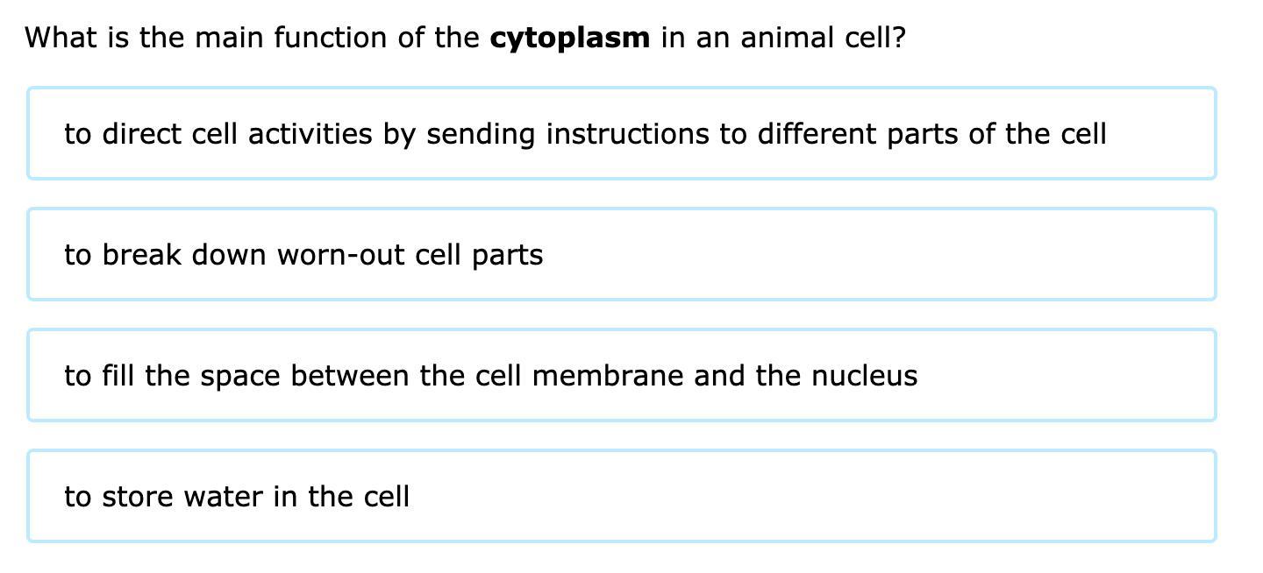Click the words 'different parts of the cell'
Image resolution: width=1263 pixels, height=573 pixels.
pyautogui.click(x=931, y=134)
